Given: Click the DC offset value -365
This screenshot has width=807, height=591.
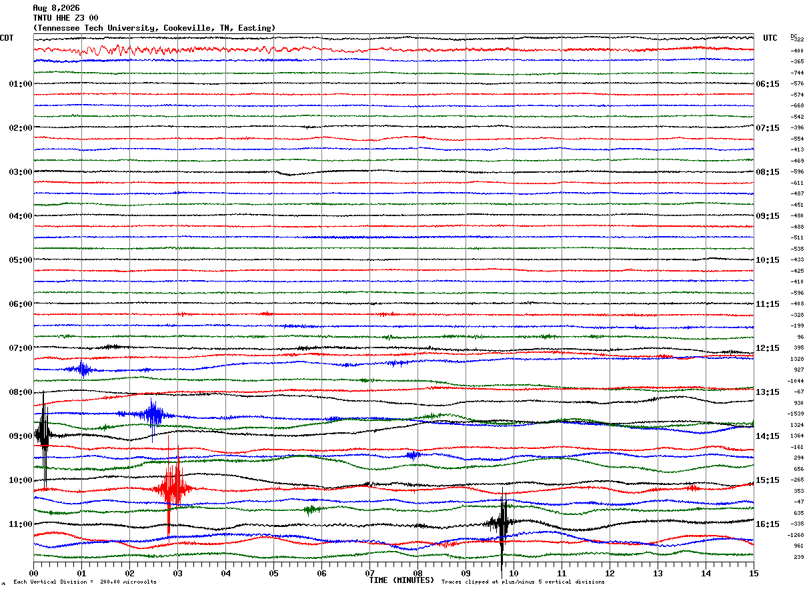Looking at the screenshot, I should click(797, 61).
